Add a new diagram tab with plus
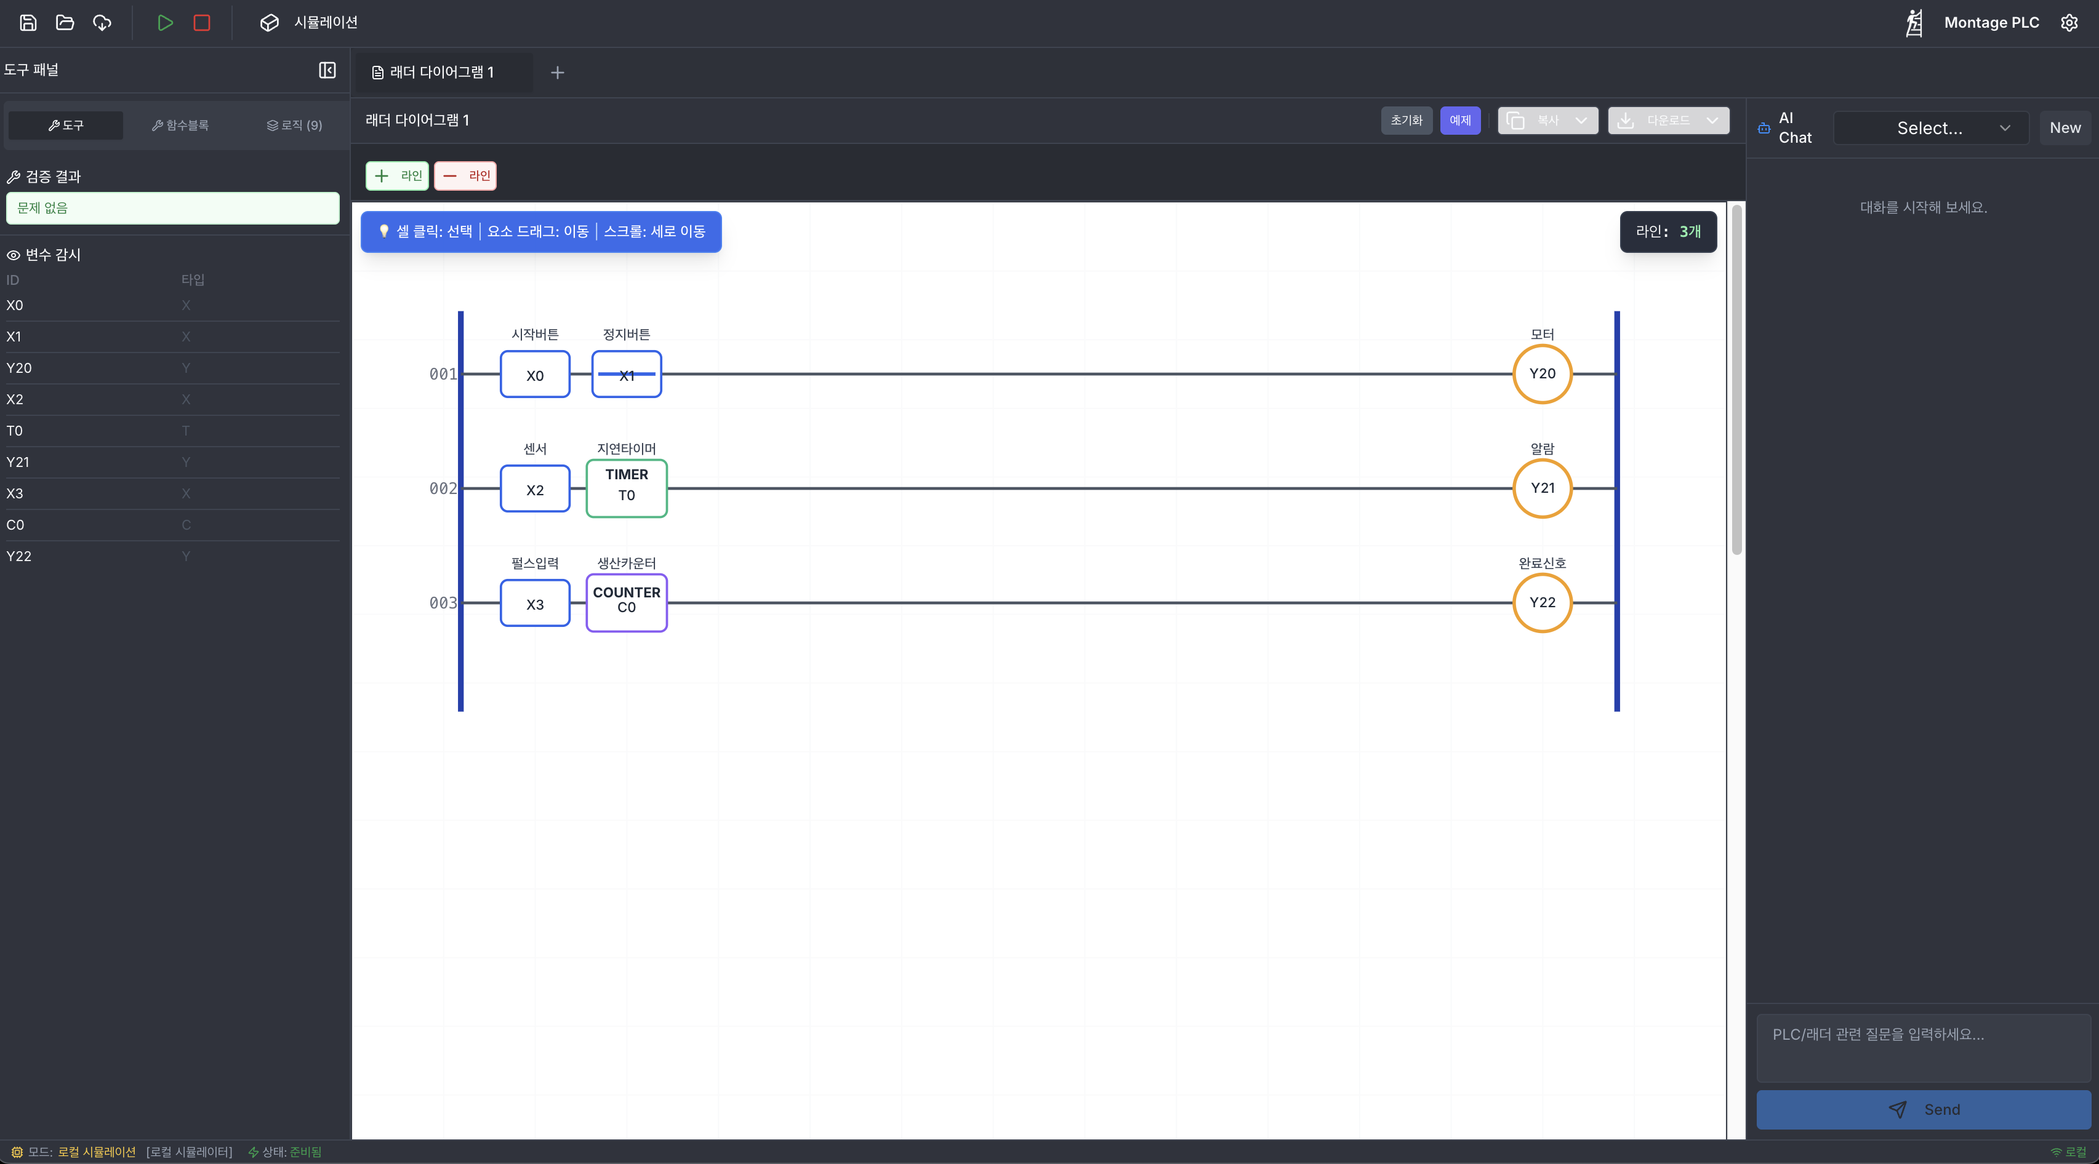The image size is (2099, 1164). coord(557,73)
